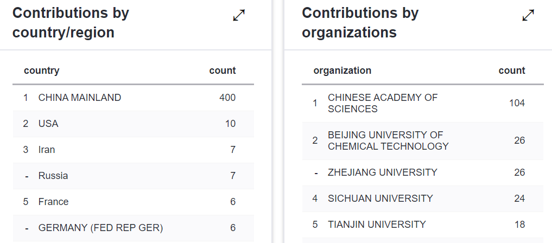552x243 pixels.
Task: Select the USA country row
Action: click(48, 124)
